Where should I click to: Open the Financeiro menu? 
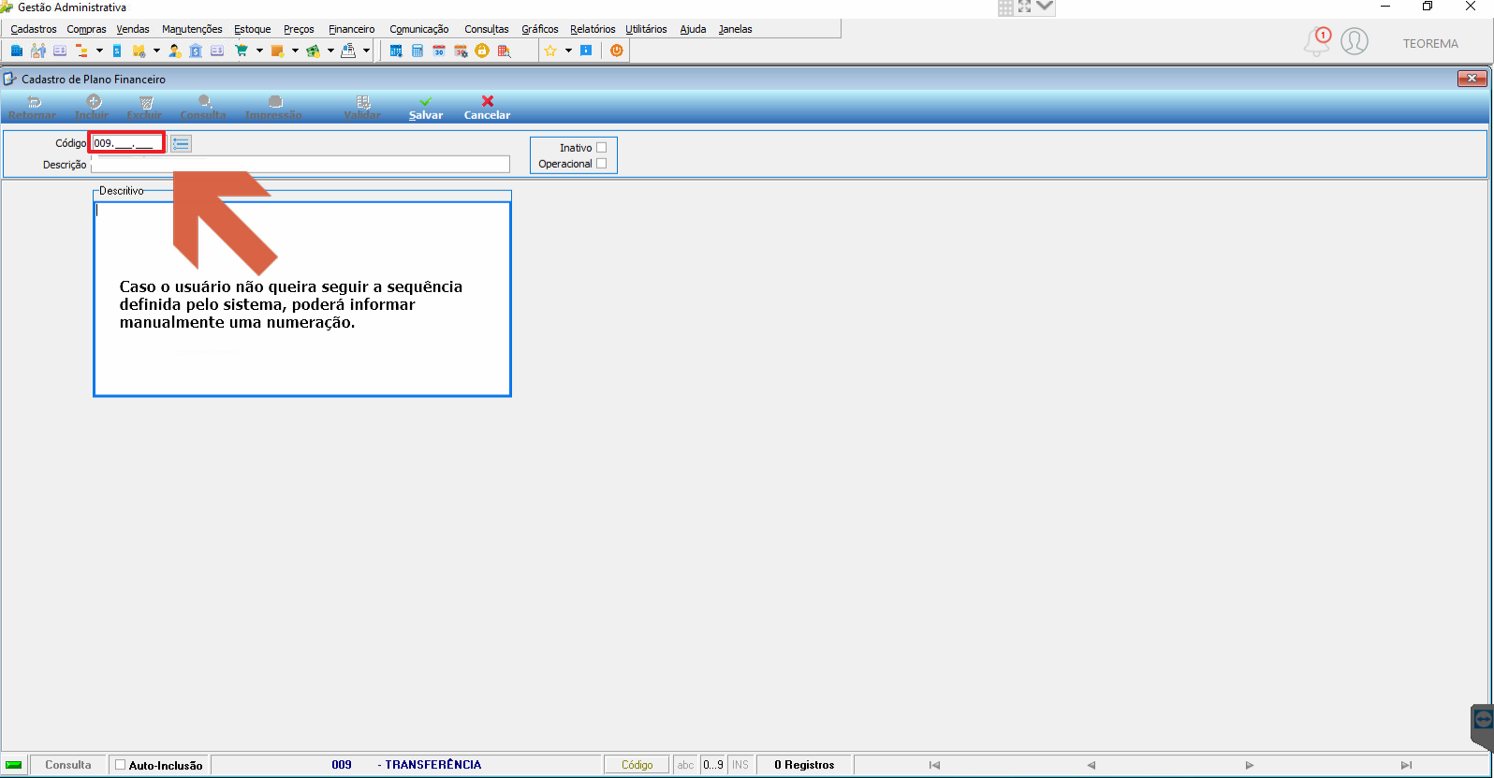click(352, 29)
